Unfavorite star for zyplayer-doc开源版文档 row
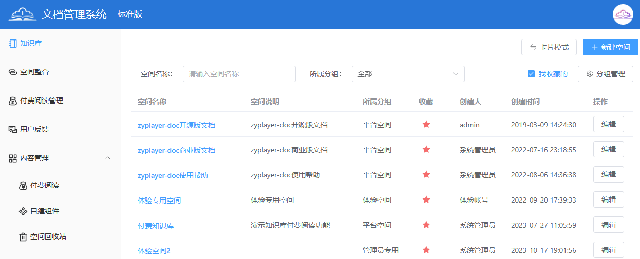 point(426,124)
